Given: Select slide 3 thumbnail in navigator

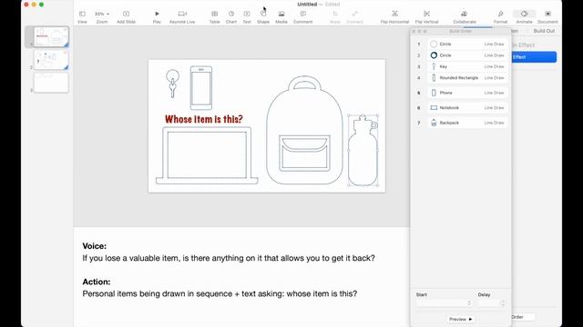Looking at the screenshot, I should point(51,83).
